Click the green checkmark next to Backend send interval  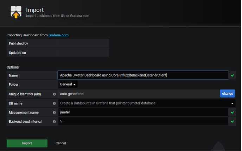pos(233,122)
